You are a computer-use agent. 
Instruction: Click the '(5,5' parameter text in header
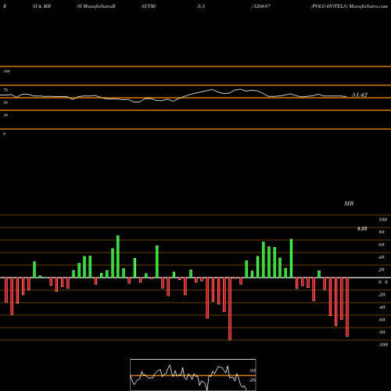[x=201, y=6]
